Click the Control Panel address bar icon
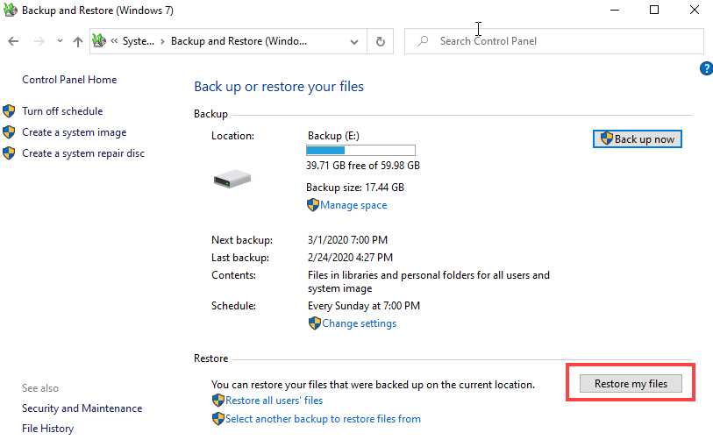 coord(100,41)
